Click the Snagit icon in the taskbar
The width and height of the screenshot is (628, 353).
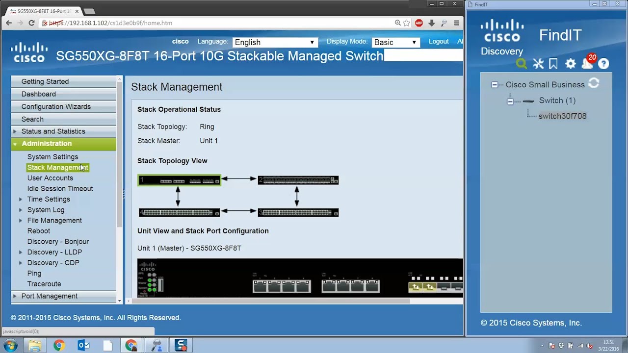click(181, 345)
